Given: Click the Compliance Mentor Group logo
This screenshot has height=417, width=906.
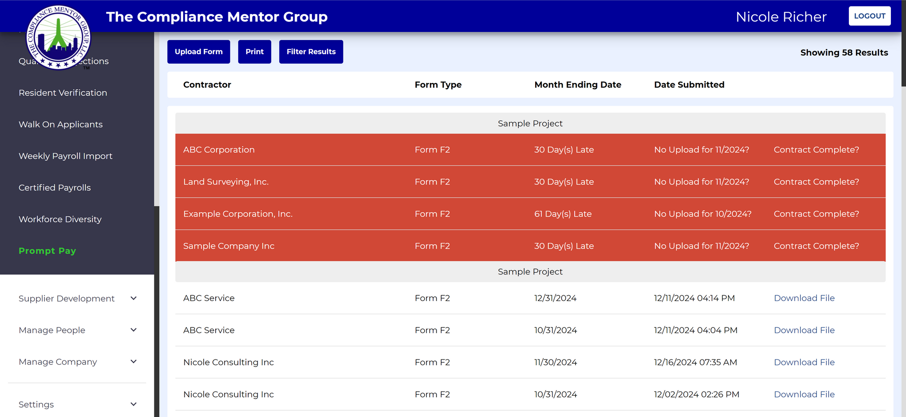Looking at the screenshot, I should click(x=58, y=38).
